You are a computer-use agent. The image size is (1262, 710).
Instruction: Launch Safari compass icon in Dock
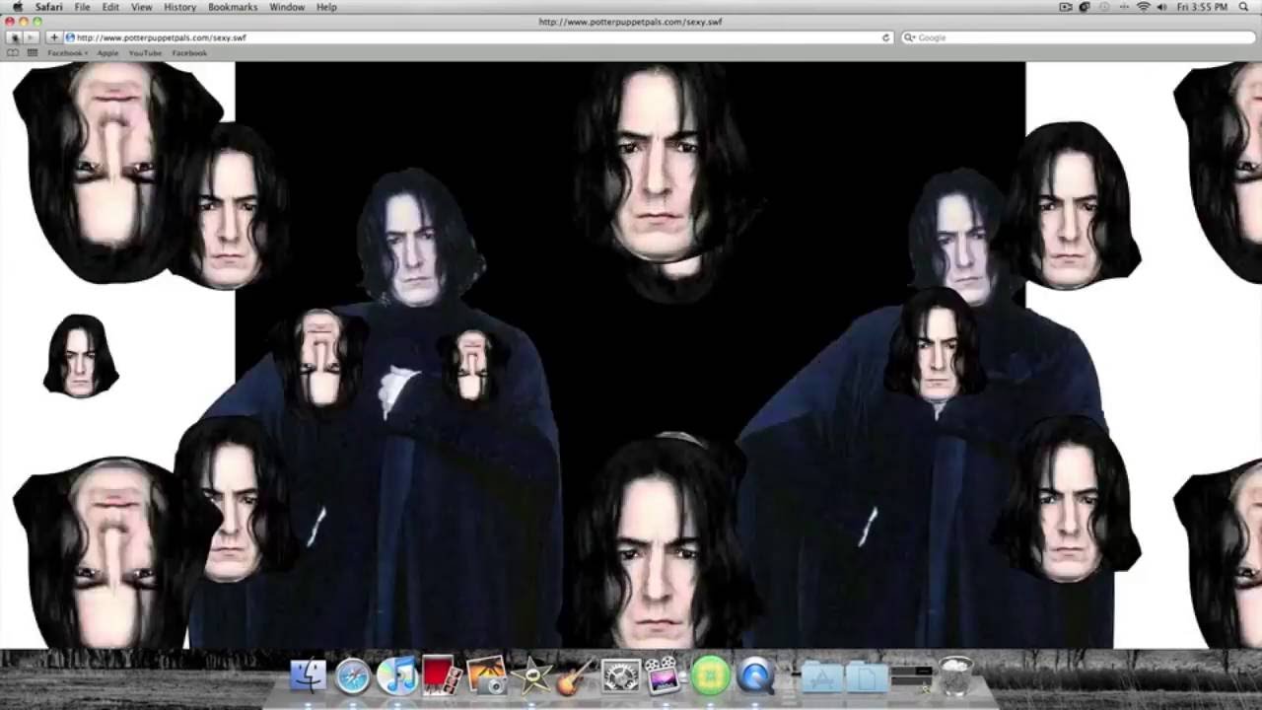(352, 675)
